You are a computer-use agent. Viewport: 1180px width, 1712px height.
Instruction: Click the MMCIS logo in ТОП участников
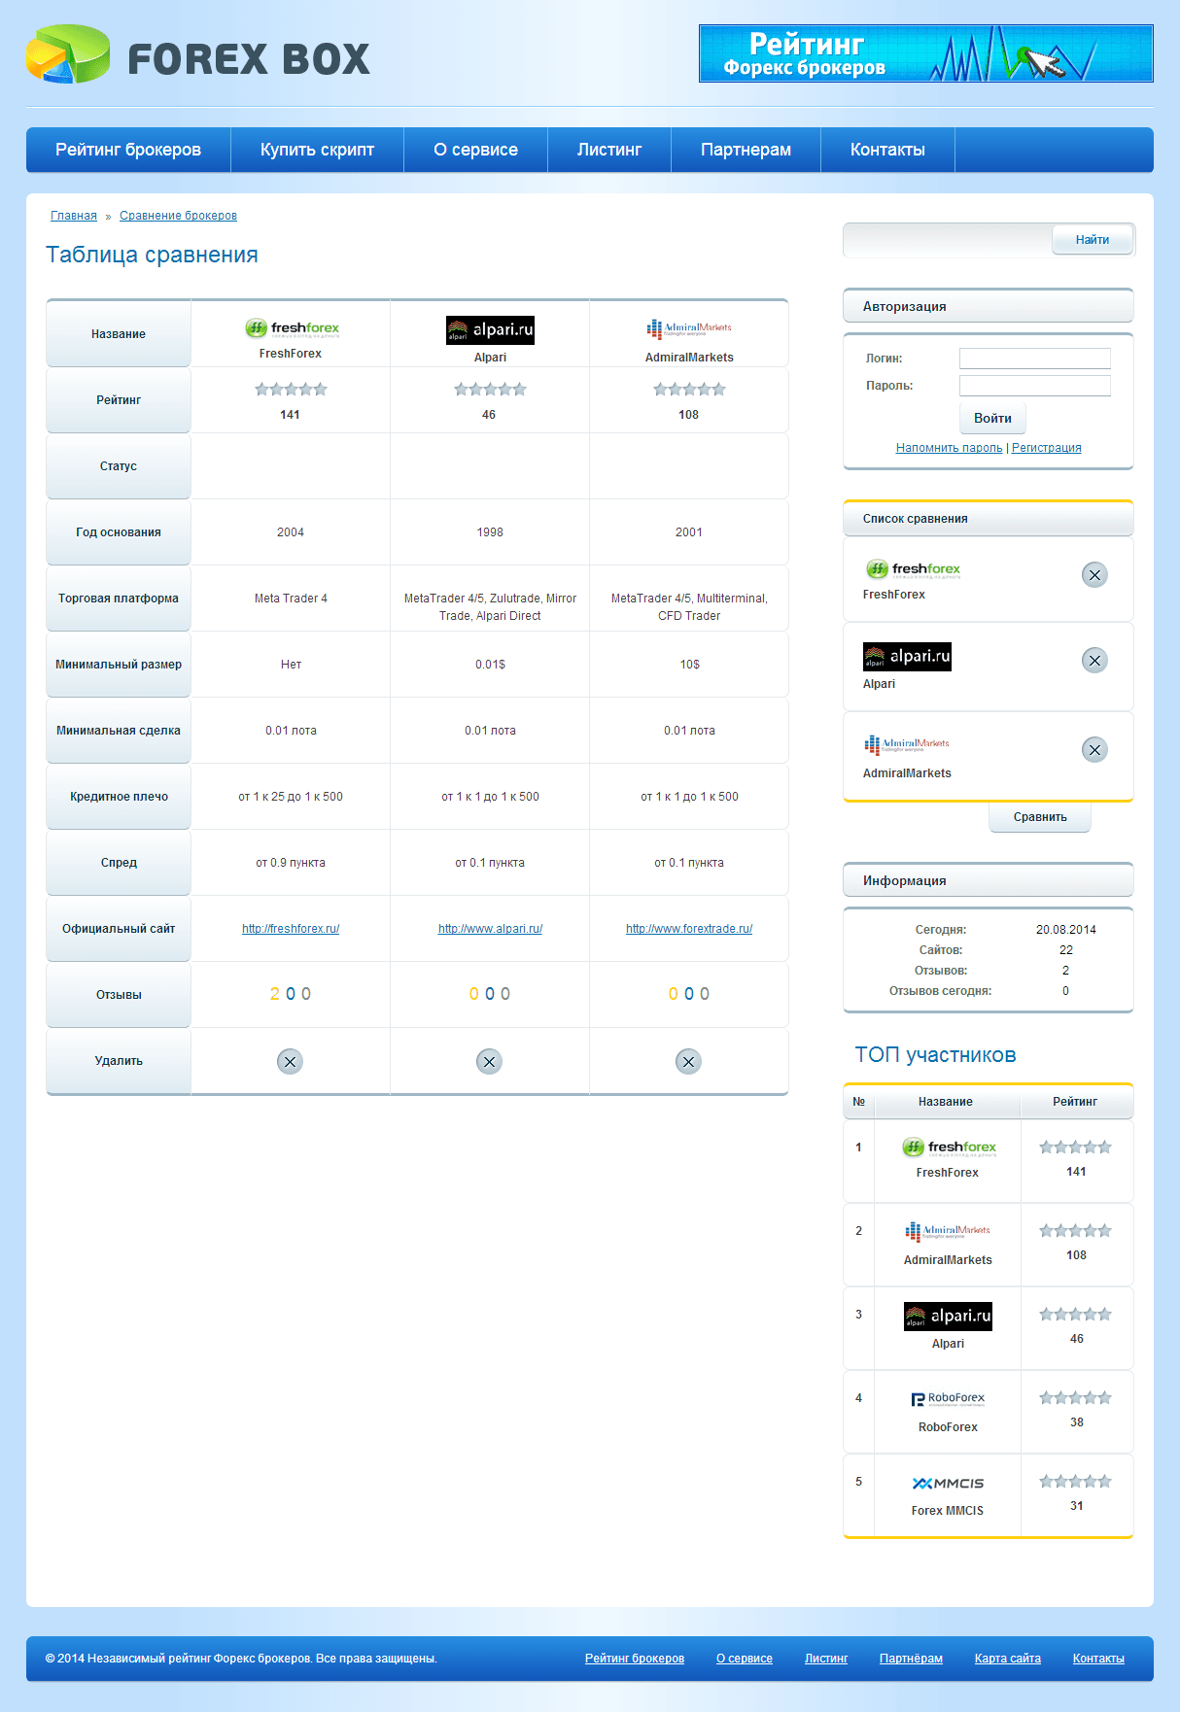948,1484
